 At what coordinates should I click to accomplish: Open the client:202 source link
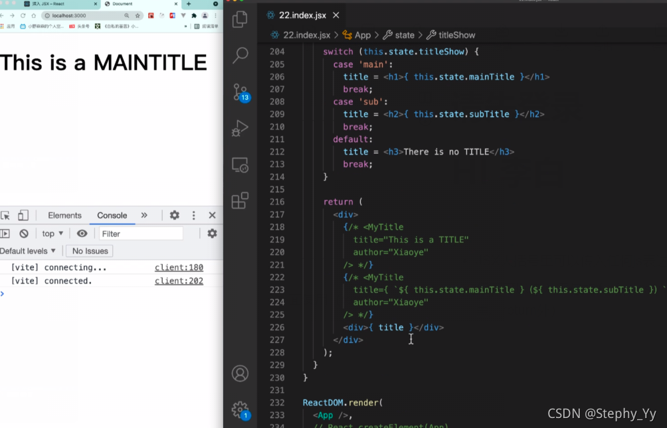click(x=179, y=281)
